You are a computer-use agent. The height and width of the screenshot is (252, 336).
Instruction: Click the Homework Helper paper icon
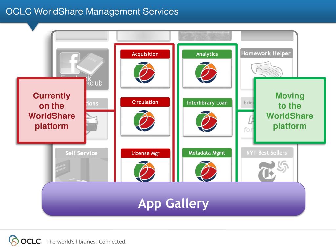266,69
